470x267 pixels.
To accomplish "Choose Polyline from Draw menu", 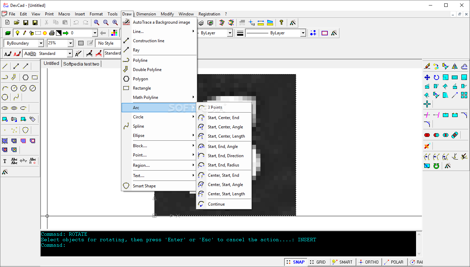I will 159,60.
